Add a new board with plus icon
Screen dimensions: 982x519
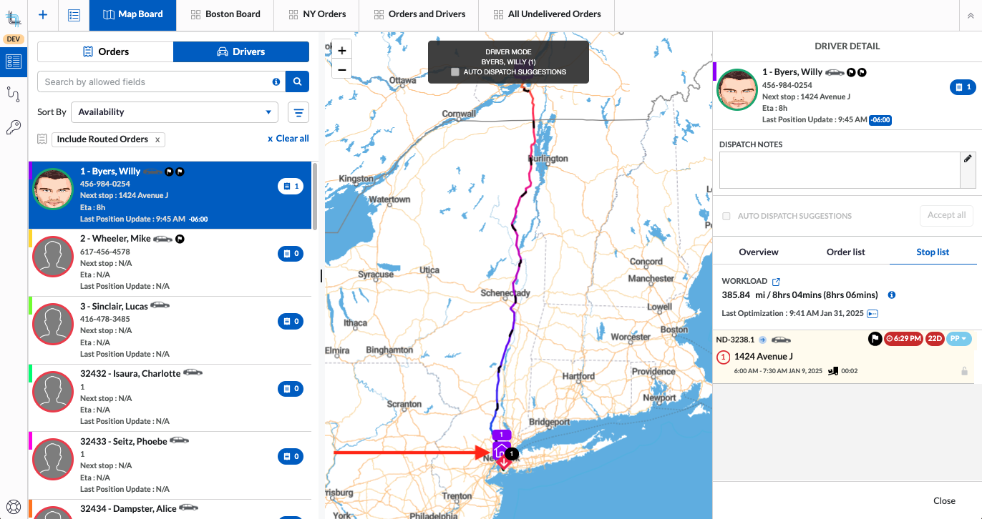(x=43, y=14)
